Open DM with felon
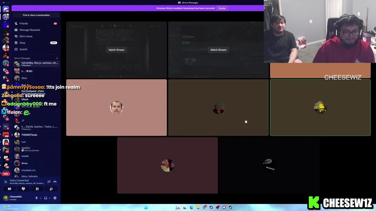 [x=36, y=78]
